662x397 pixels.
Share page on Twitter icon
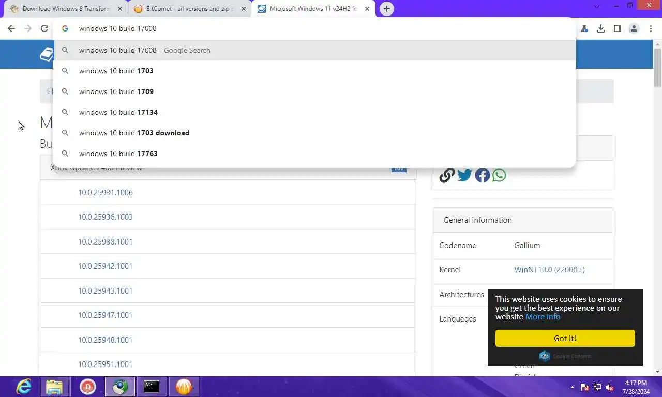tap(464, 175)
